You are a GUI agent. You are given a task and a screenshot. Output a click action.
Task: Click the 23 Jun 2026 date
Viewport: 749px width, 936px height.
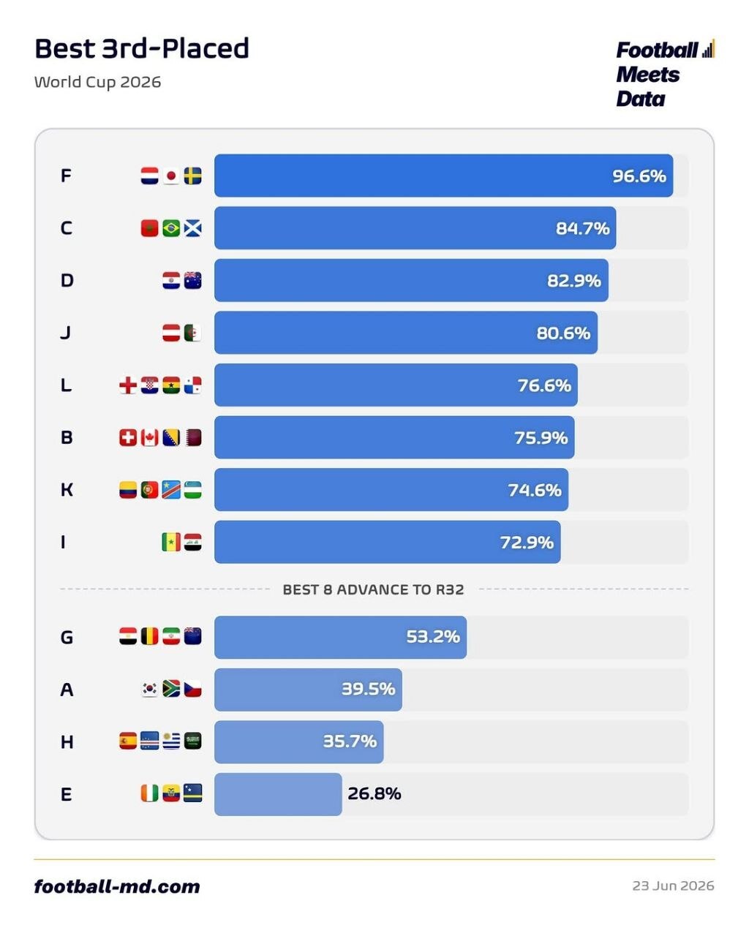pyautogui.click(x=673, y=886)
